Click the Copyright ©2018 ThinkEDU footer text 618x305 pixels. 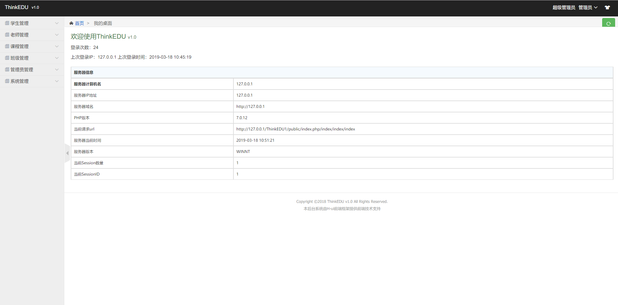click(342, 202)
